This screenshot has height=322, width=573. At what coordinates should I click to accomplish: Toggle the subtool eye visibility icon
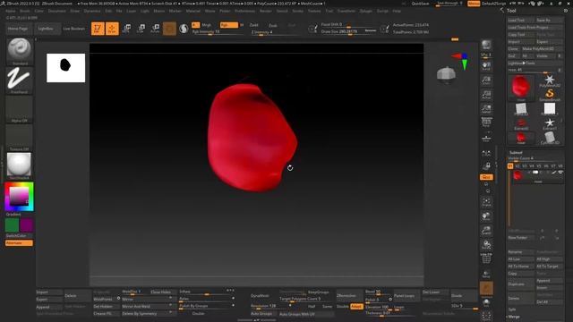560,173
